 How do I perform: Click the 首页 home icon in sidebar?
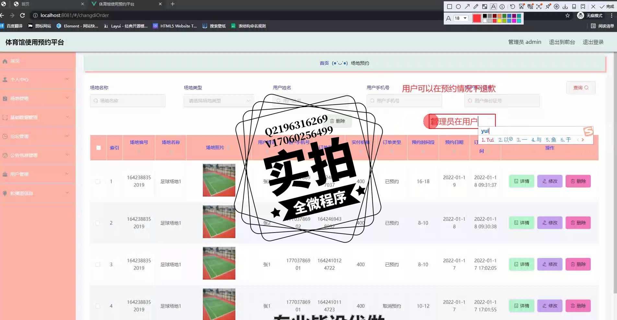pyautogui.click(x=5, y=61)
